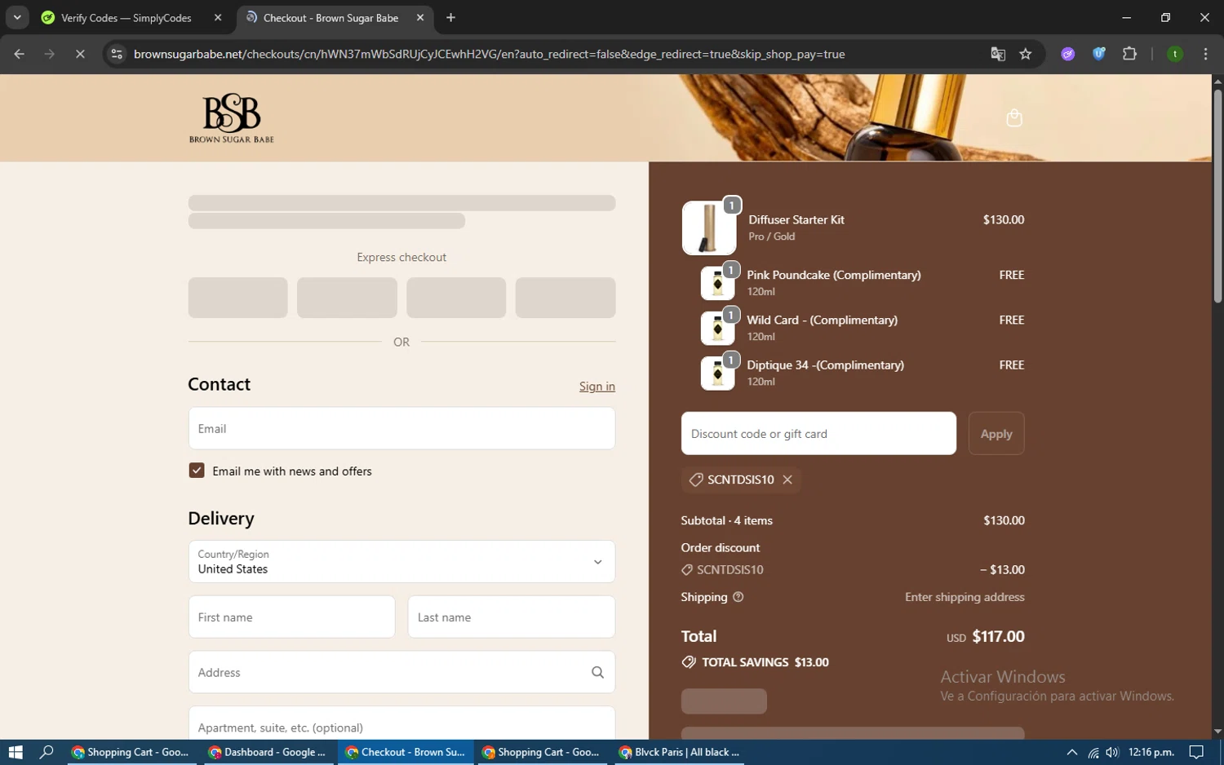Click the discount tag icon on SCNTDSIS10 chip

click(x=696, y=480)
